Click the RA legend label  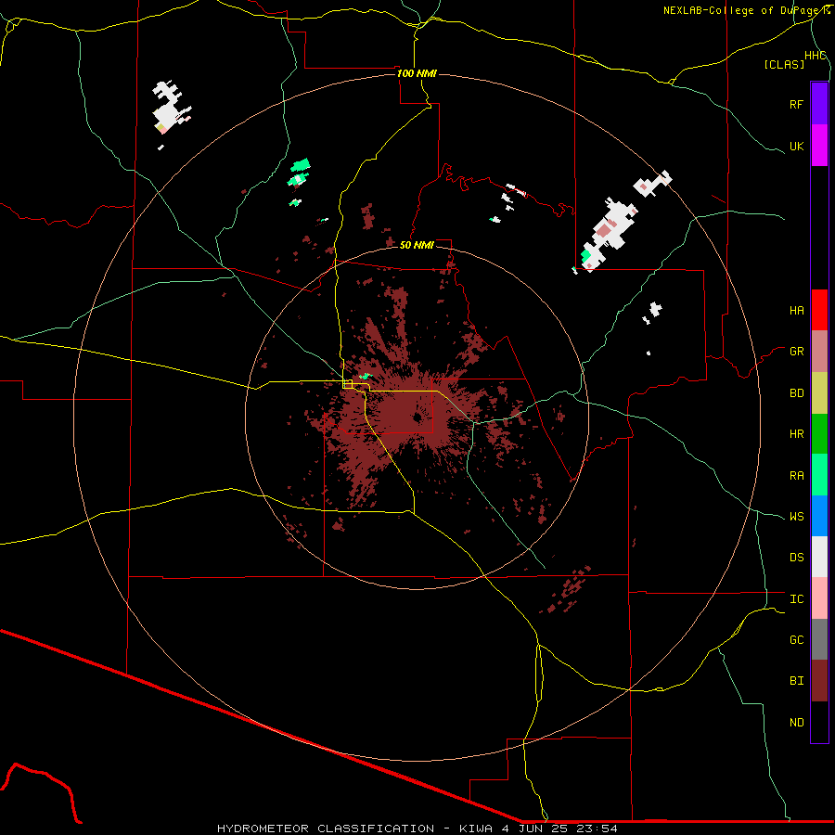coord(796,476)
